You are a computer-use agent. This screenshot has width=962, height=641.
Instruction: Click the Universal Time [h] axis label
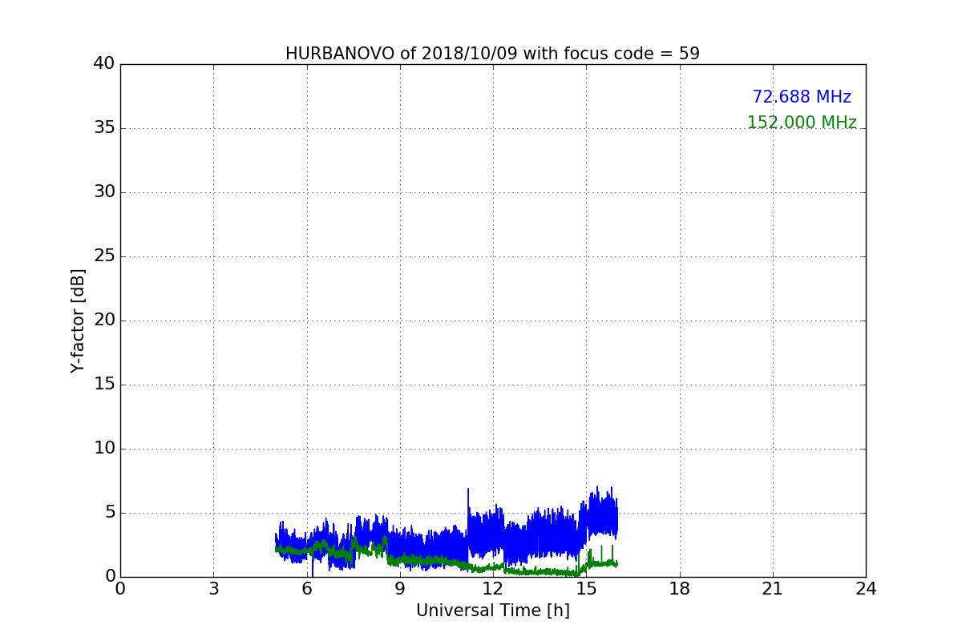492,611
